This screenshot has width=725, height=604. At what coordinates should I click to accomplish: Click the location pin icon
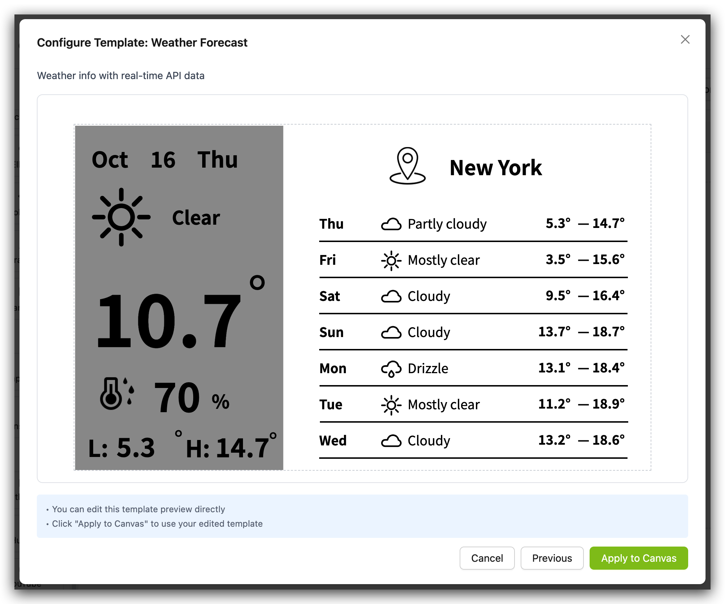tap(407, 166)
